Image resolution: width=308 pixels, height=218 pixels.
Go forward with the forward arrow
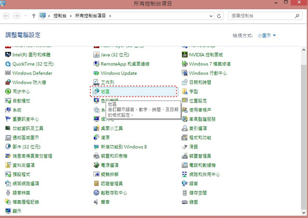click(17, 16)
